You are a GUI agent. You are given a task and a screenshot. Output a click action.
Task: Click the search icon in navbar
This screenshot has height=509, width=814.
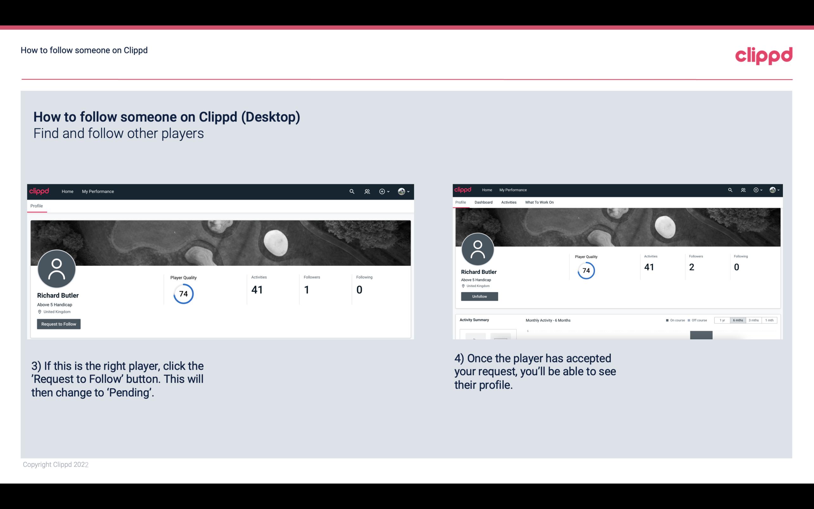[352, 191]
